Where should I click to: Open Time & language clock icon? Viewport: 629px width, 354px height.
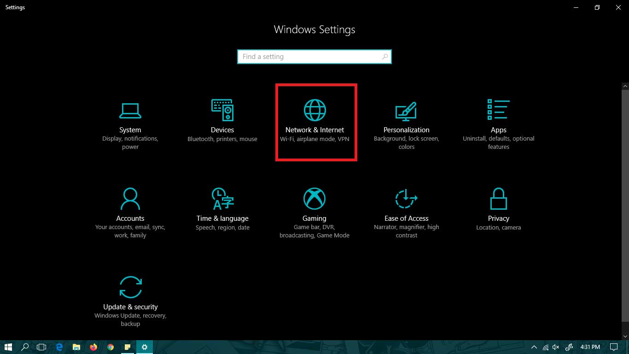[222, 199]
